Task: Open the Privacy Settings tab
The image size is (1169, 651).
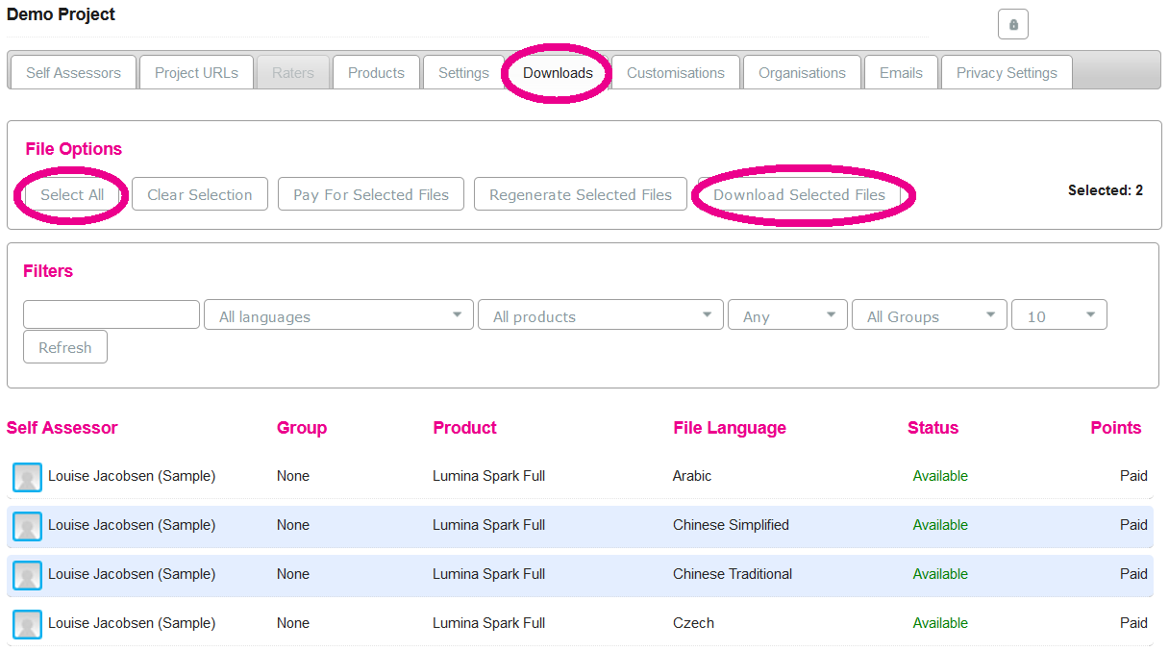Action: click(x=1007, y=72)
